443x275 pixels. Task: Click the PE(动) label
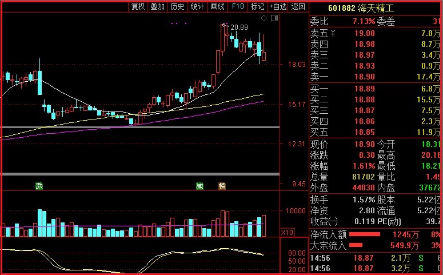click(x=389, y=221)
